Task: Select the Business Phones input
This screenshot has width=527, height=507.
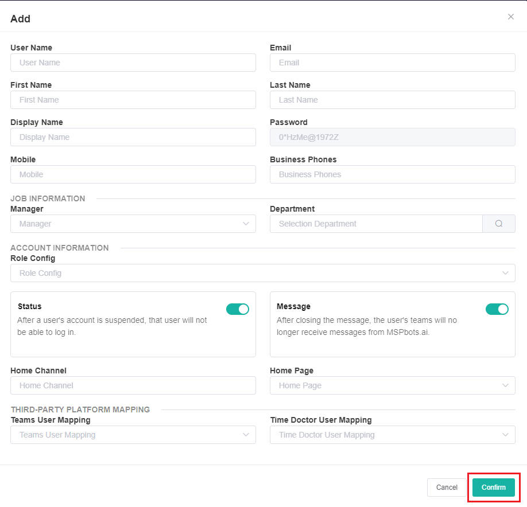Action: pos(392,174)
